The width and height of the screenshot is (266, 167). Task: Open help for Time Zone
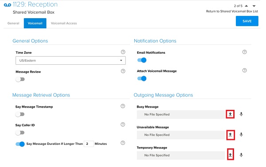(123, 52)
